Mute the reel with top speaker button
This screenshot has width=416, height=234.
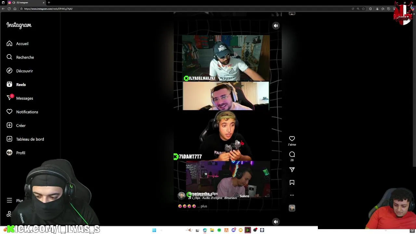[x=276, y=26]
